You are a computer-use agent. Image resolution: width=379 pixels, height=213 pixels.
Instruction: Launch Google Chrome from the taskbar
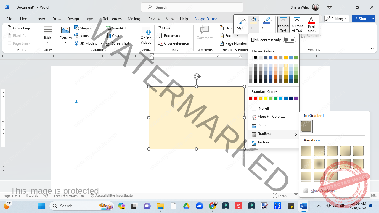(x=213, y=206)
